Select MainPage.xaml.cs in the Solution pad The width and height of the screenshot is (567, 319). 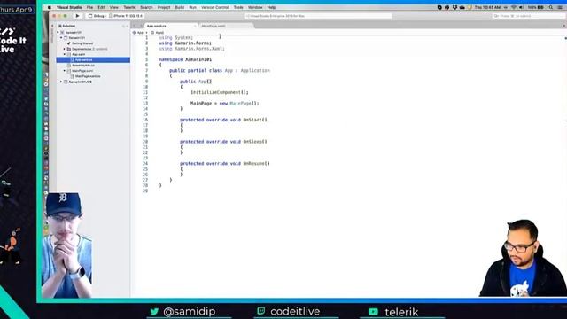coord(88,76)
